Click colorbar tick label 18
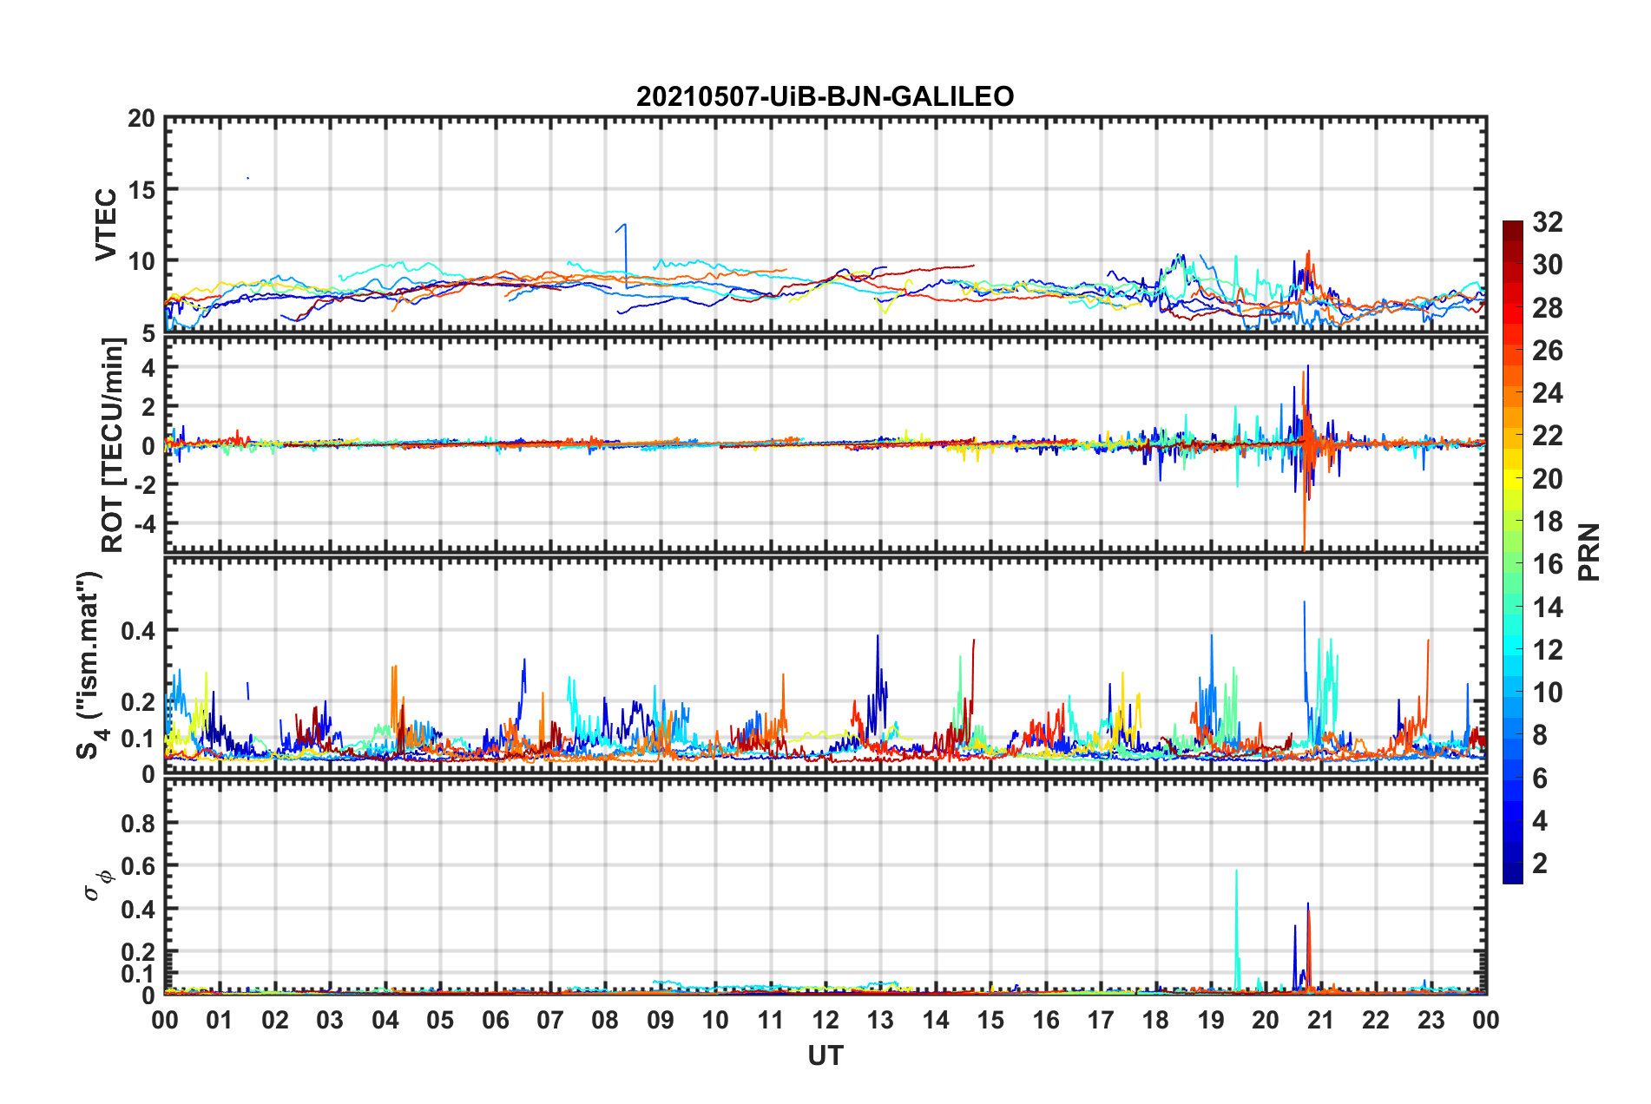1651x1104 pixels. pyautogui.click(x=1548, y=522)
